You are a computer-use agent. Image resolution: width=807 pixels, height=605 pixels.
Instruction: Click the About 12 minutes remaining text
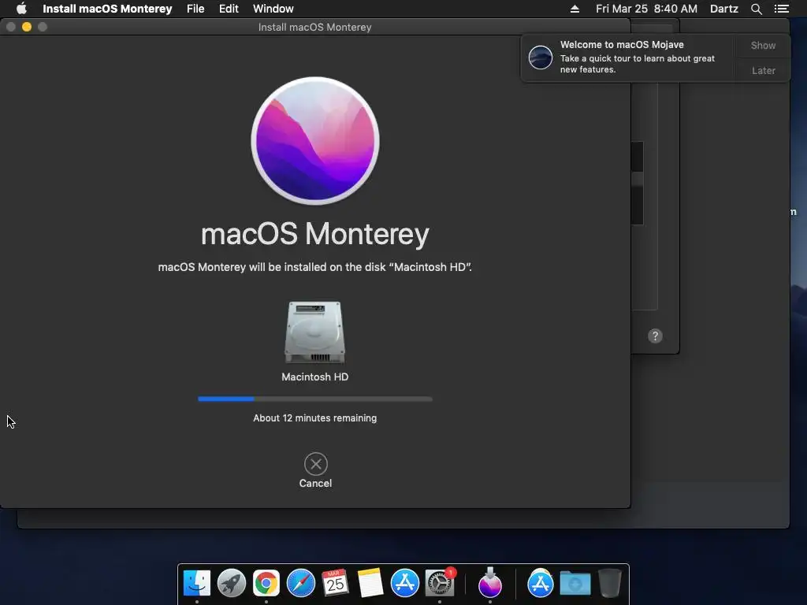click(x=315, y=418)
